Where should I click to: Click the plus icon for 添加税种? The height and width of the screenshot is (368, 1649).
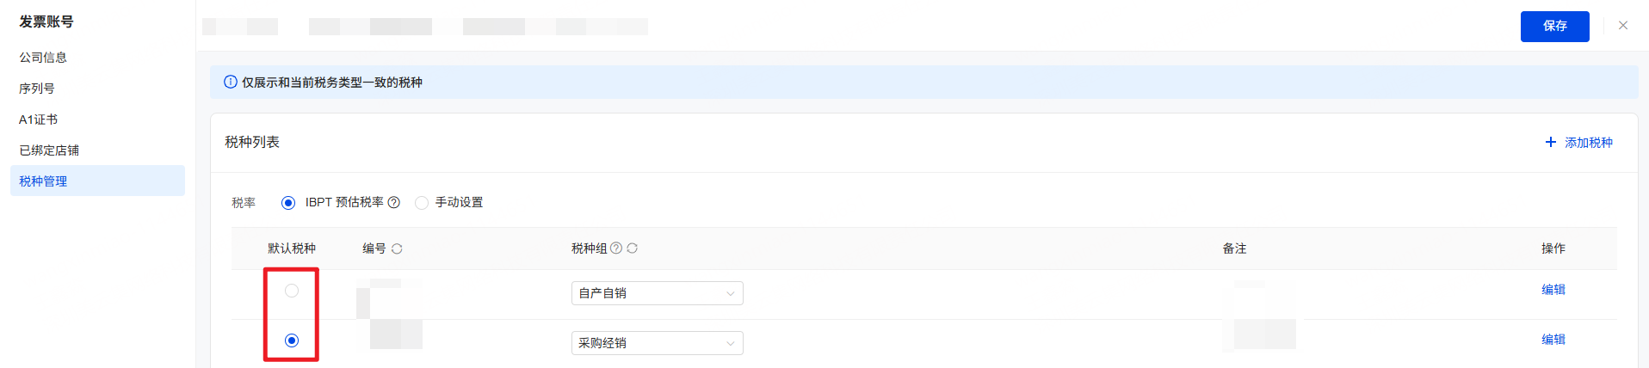1551,142
